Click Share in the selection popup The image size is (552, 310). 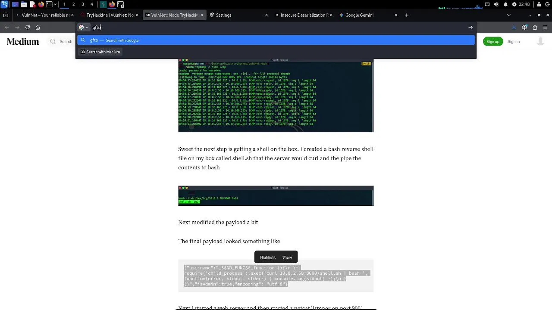[x=287, y=257]
